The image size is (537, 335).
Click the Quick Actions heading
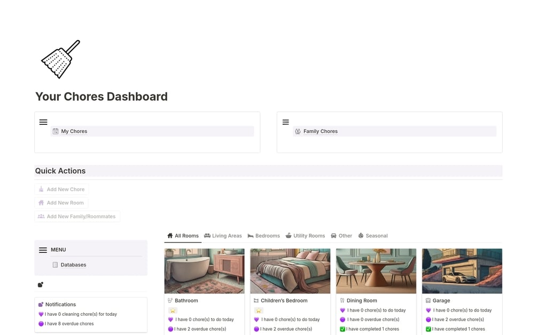pyautogui.click(x=60, y=171)
